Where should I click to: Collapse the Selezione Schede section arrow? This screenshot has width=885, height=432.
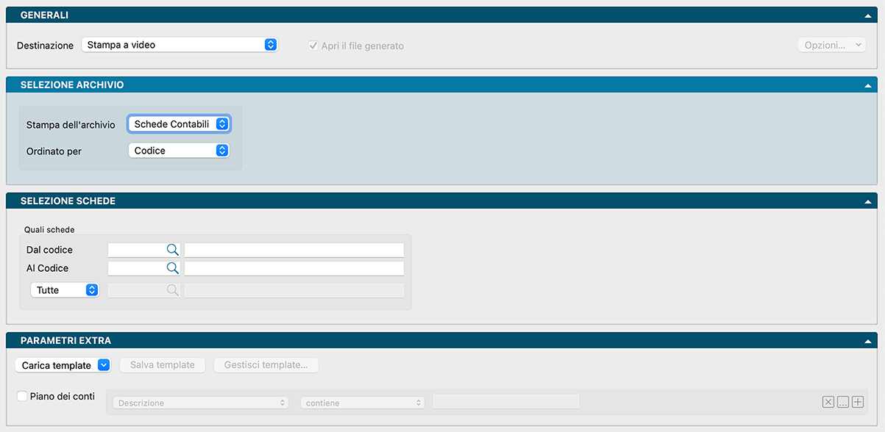point(868,201)
